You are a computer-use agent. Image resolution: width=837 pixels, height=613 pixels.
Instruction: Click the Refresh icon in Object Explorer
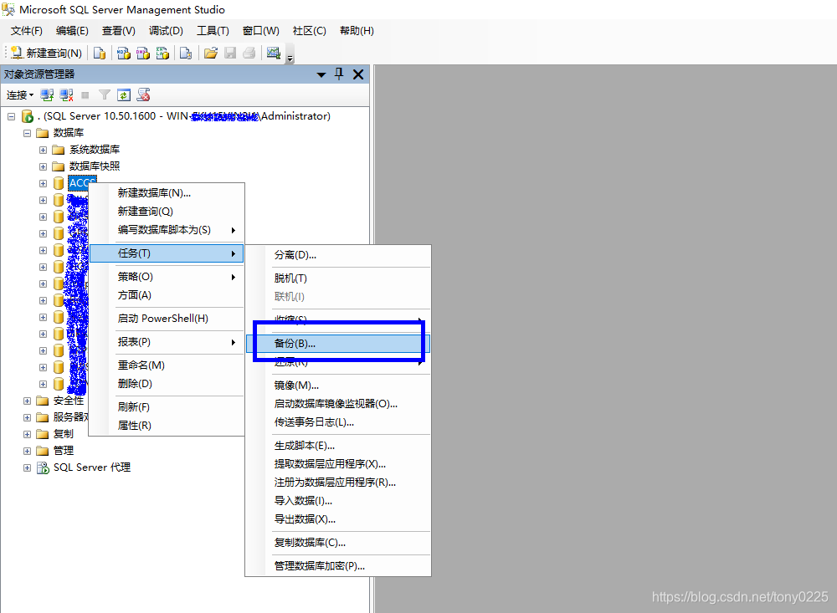click(124, 95)
